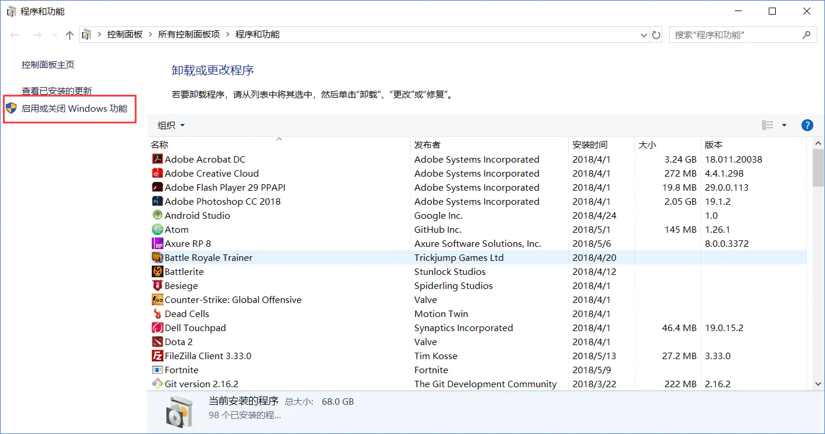Click the Axure RP 8 icon
The width and height of the screenshot is (825, 434).
(157, 243)
